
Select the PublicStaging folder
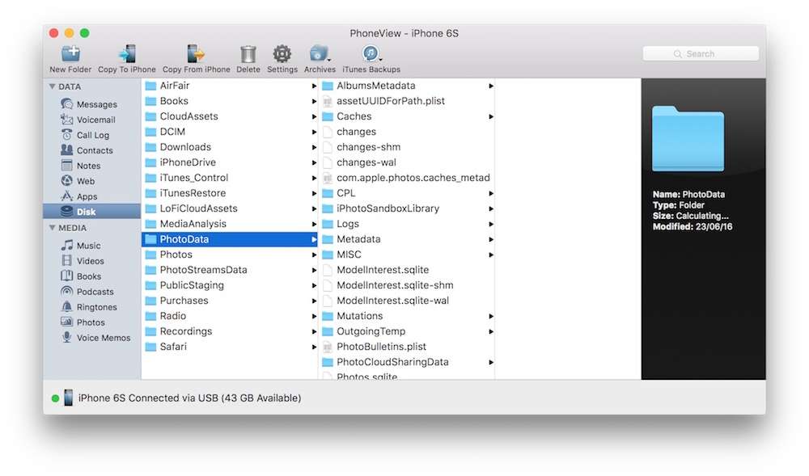[230, 285]
